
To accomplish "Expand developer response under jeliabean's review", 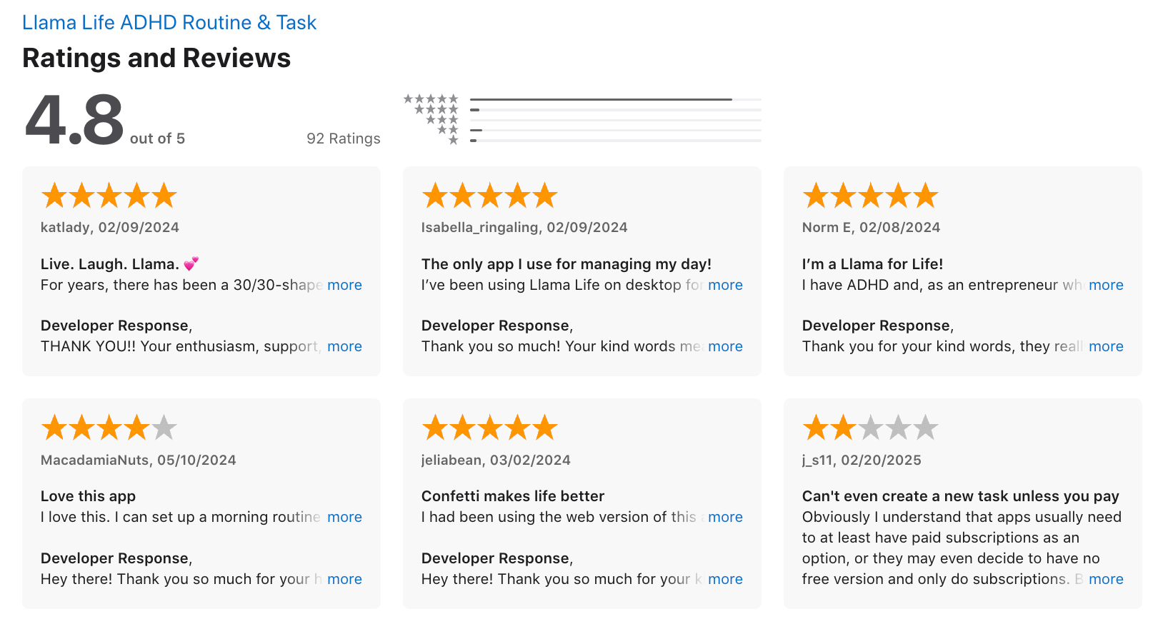I will coord(725,579).
